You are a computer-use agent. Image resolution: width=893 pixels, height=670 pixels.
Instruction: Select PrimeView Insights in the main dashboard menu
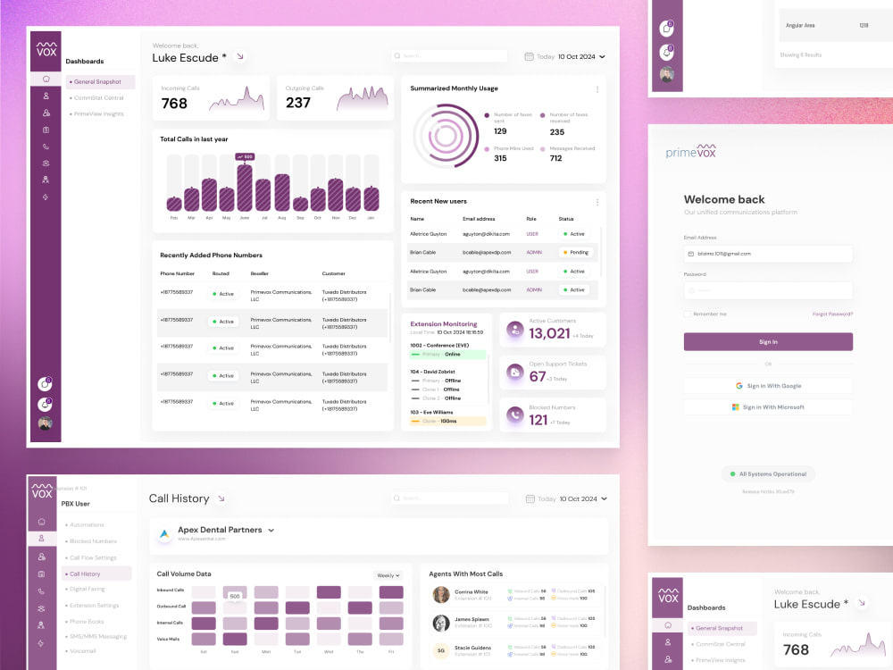click(x=99, y=114)
